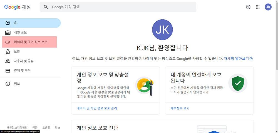The image size is (278, 133).
Task: Click the 보안 lock icon
Action: click(8, 52)
